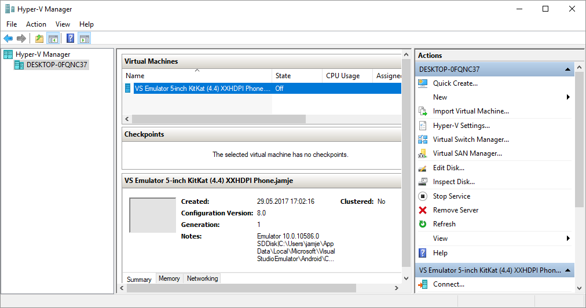Click the Forward arrow in toolbar
Image resolution: width=586 pixels, height=308 pixels.
(x=21, y=38)
